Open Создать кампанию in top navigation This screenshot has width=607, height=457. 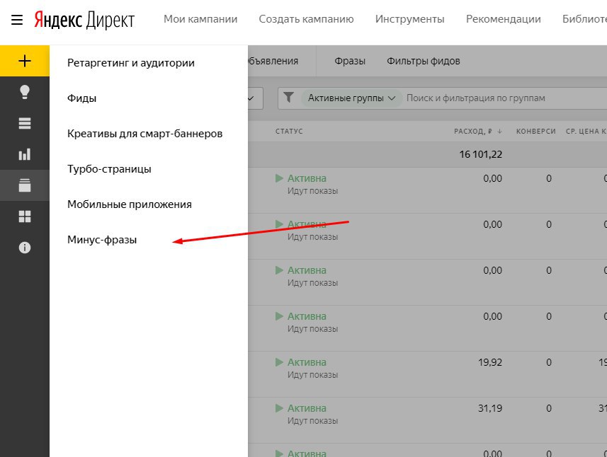(306, 19)
